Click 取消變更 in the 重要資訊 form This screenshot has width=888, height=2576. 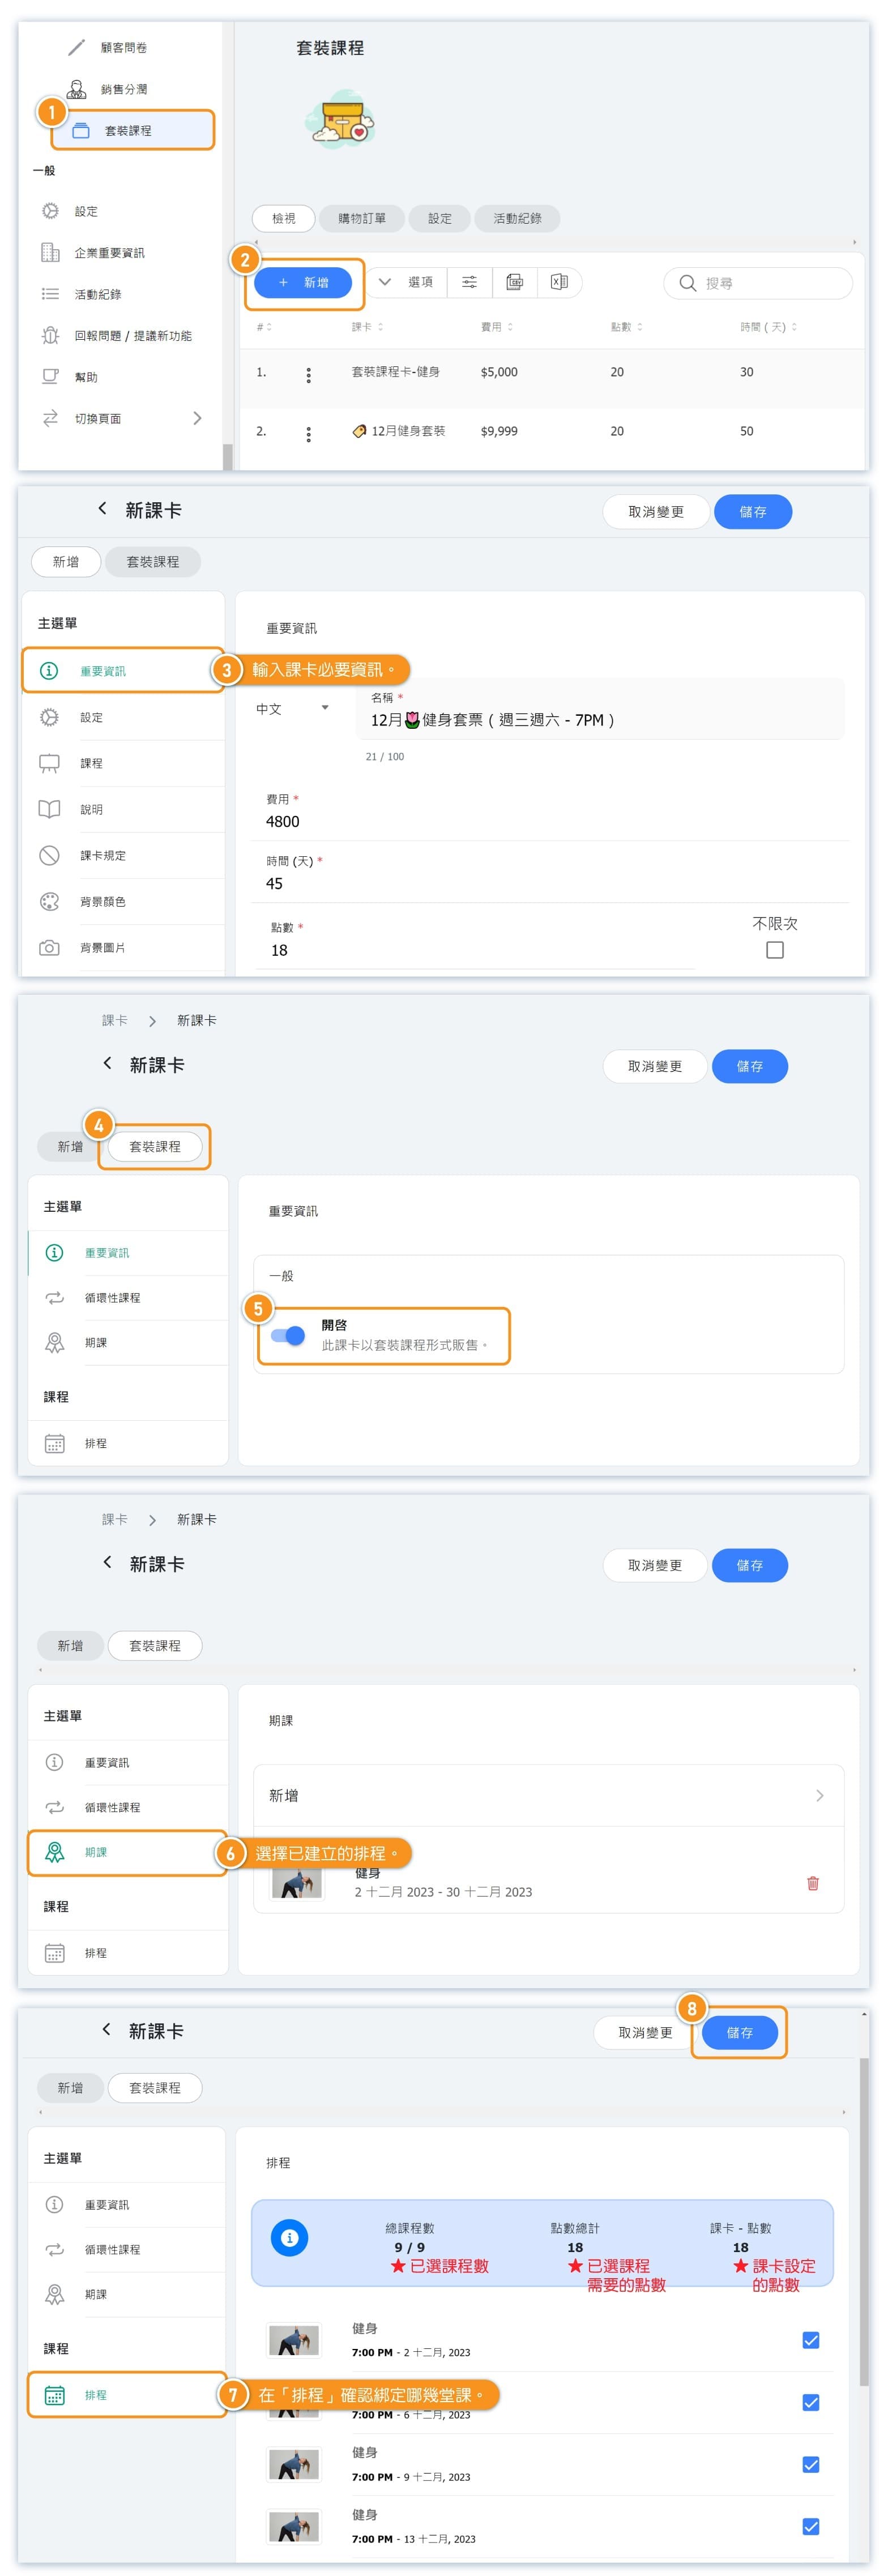[655, 512]
